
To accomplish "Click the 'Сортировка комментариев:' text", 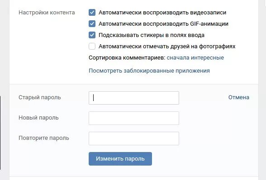I will 127,58.
